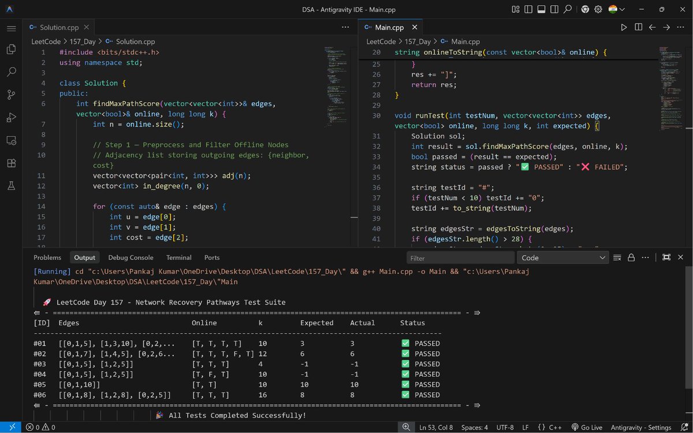Open more actions in the Output panel
693x433 pixels.
[x=646, y=257]
